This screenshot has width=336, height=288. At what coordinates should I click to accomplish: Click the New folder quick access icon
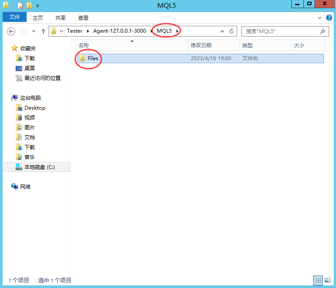pyautogui.click(x=29, y=6)
